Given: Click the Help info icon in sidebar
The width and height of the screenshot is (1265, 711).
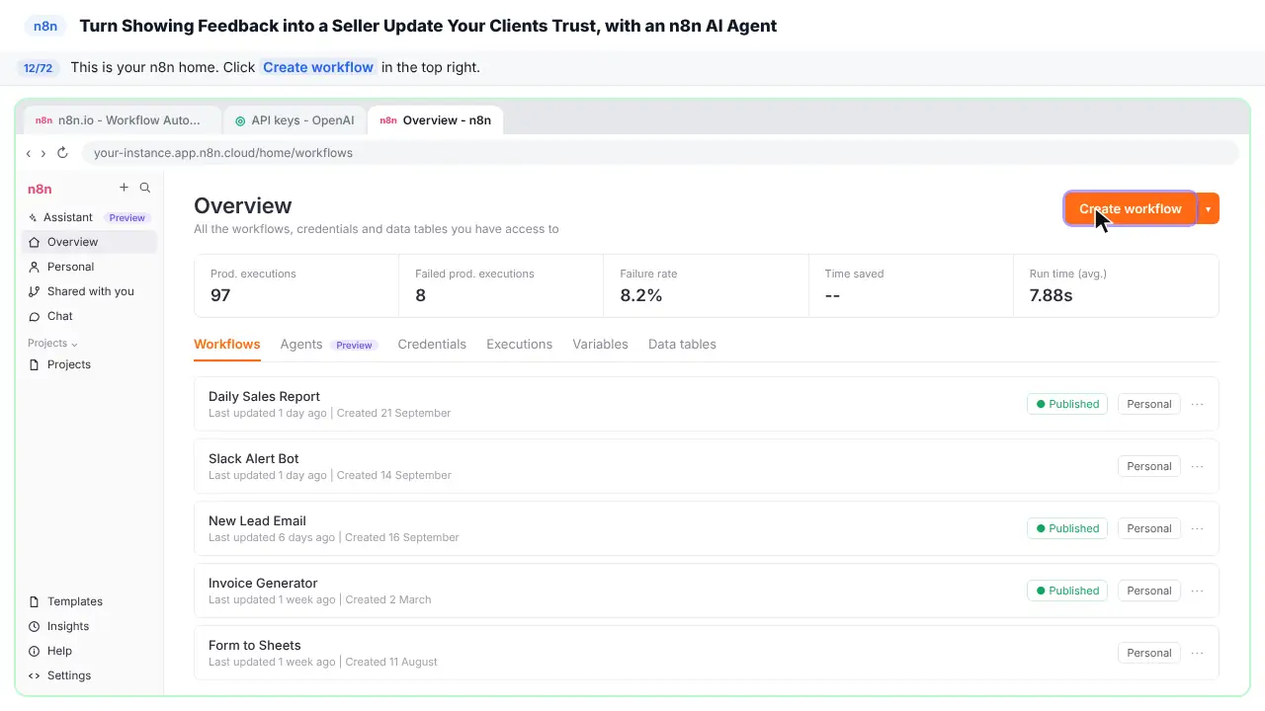Looking at the screenshot, I should point(35,651).
